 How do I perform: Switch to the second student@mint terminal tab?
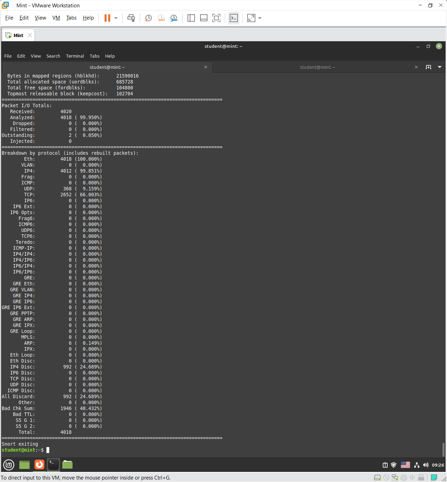(x=317, y=67)
